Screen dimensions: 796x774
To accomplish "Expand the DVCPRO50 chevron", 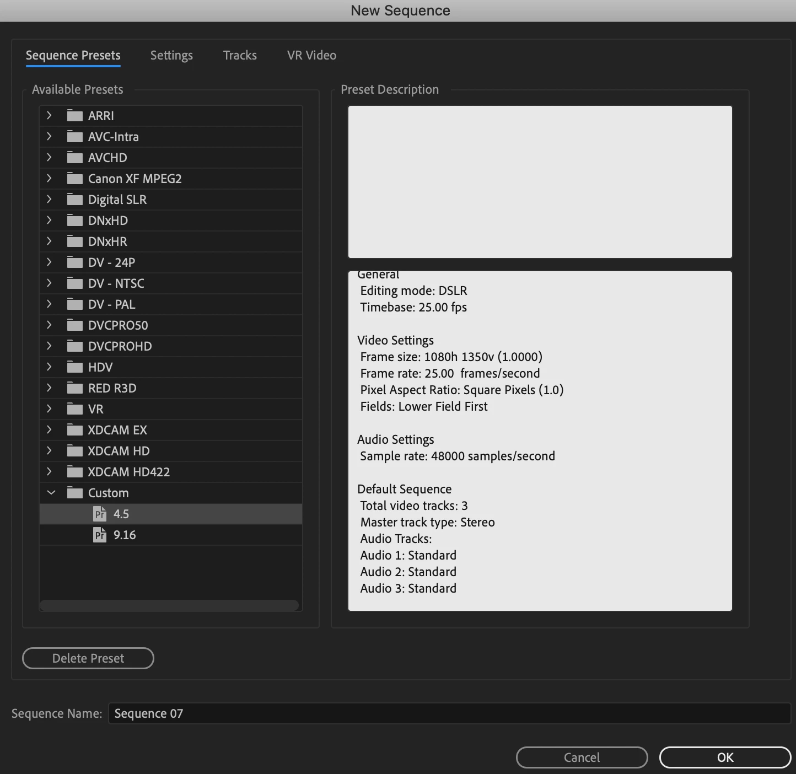I will pyautogui.click(x=49, y=325).
